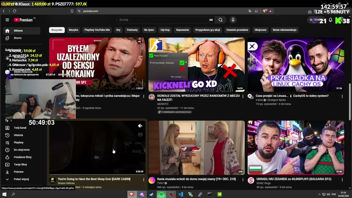Open Twoje filmy in sidebar
Viewport: 352px width, 198px height.
(x=22, y=164)
